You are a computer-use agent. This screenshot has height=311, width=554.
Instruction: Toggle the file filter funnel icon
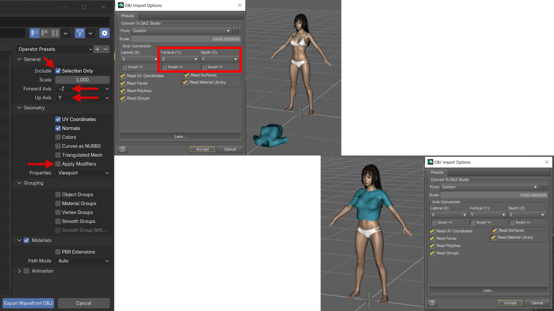coord(80,33)
